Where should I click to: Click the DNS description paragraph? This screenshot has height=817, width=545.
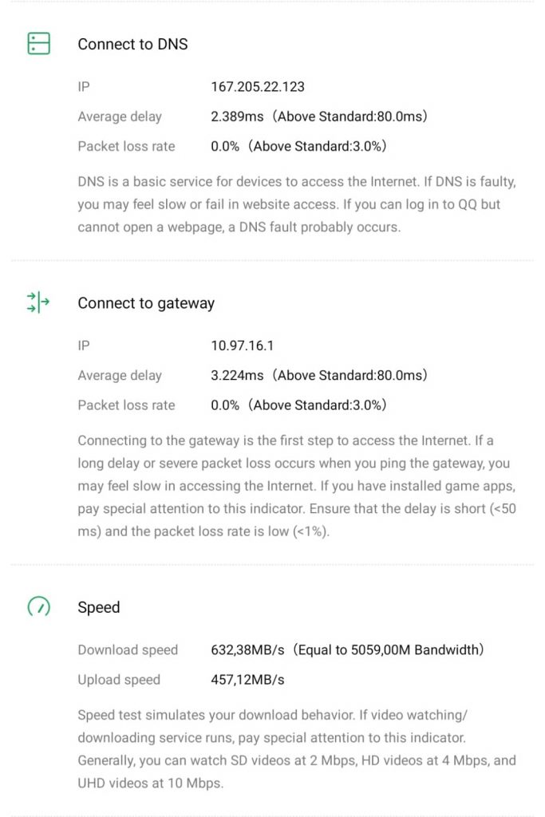(x=296, y=204)
